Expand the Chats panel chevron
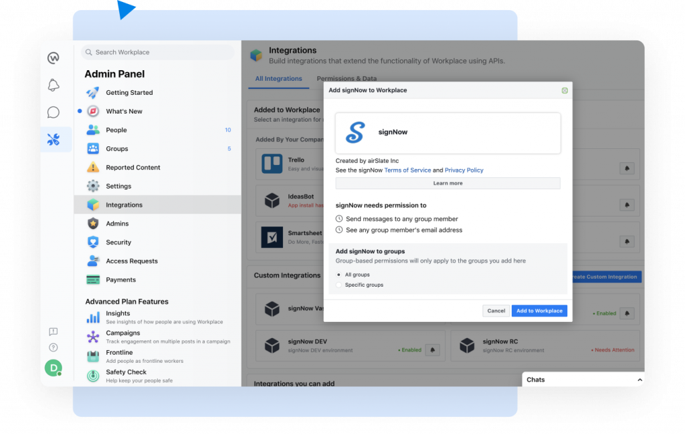This screenshot has height=435, width=685. [x=639, y=380]
